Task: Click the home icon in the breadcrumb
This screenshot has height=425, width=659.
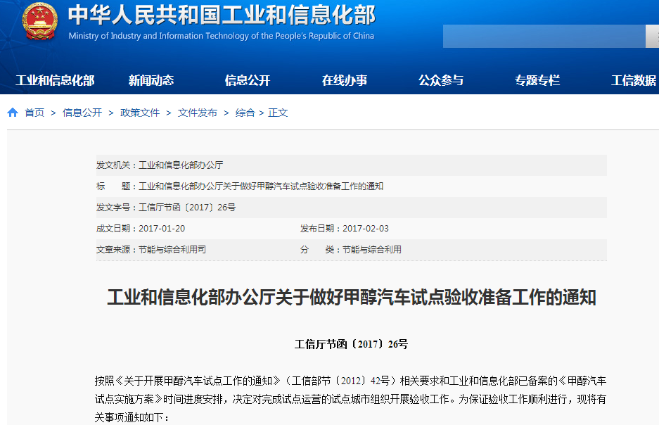Action: 11,112
